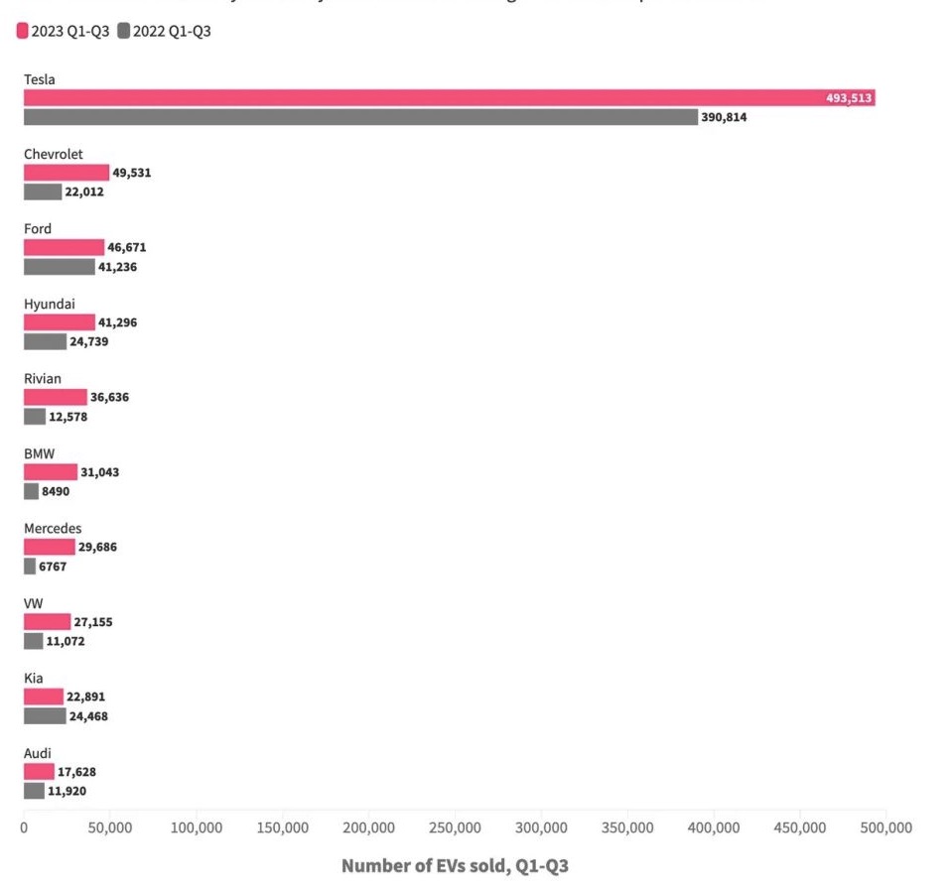Click the pink 2023 Q1-Q3 legend swatch

point(23,31)
